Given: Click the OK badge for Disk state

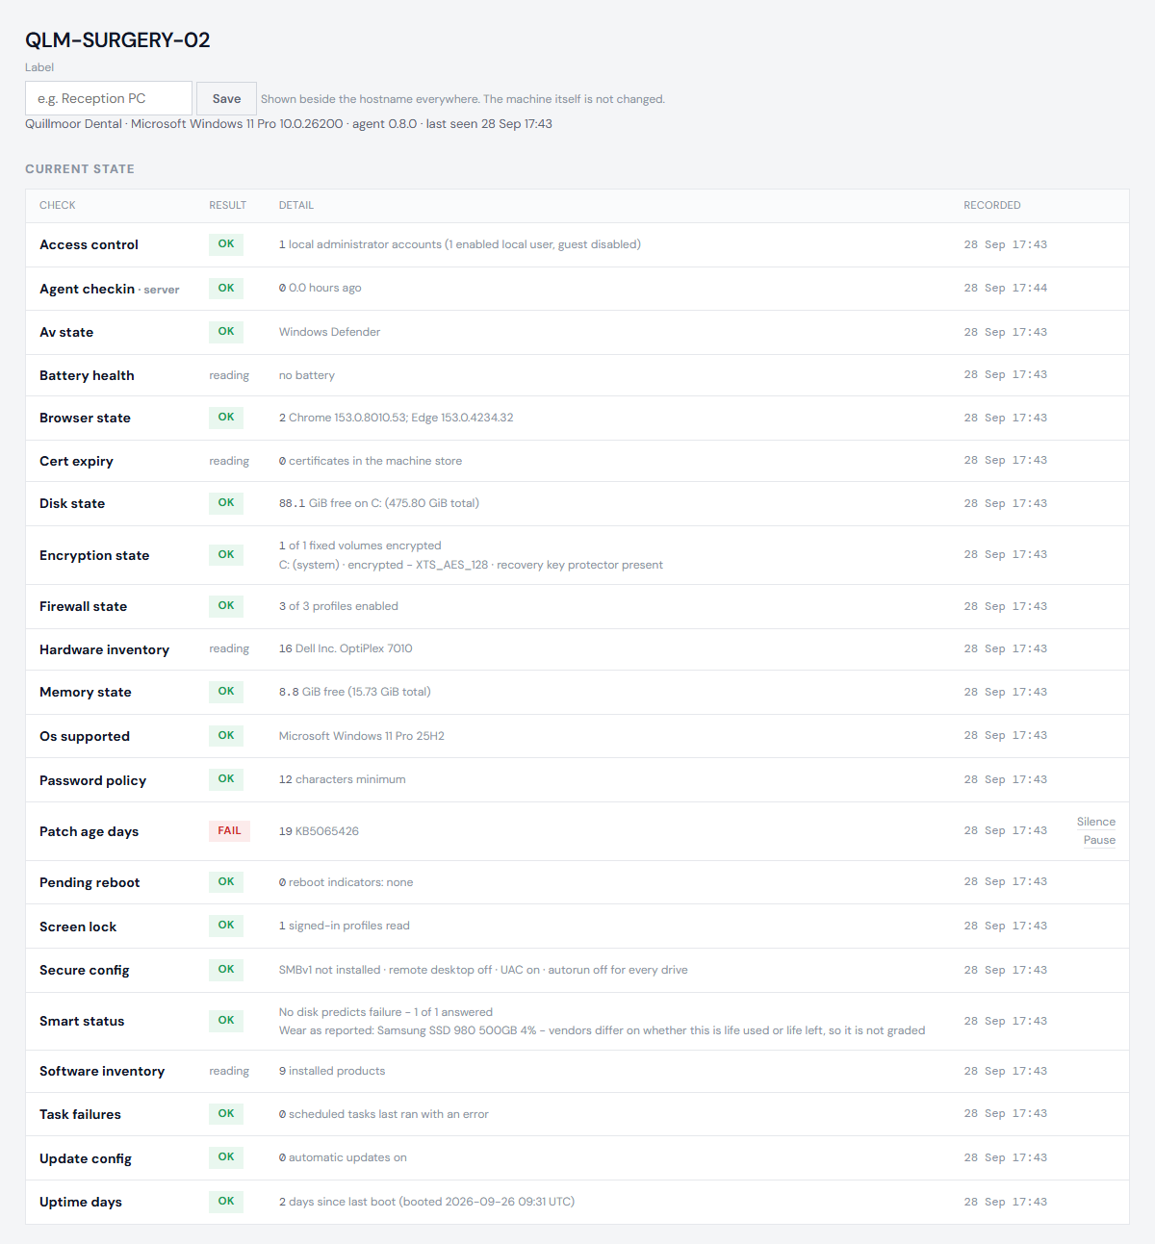Looking at the screenshot, I should 226,503.
